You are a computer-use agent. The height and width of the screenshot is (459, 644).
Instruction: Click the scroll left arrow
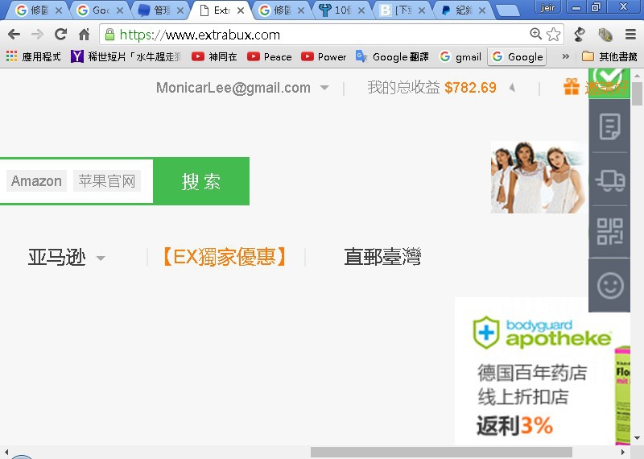pos(6,452)
